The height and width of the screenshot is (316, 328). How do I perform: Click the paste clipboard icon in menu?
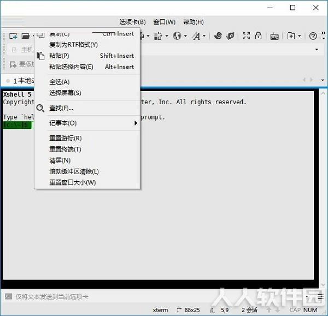tap(40, 56)
